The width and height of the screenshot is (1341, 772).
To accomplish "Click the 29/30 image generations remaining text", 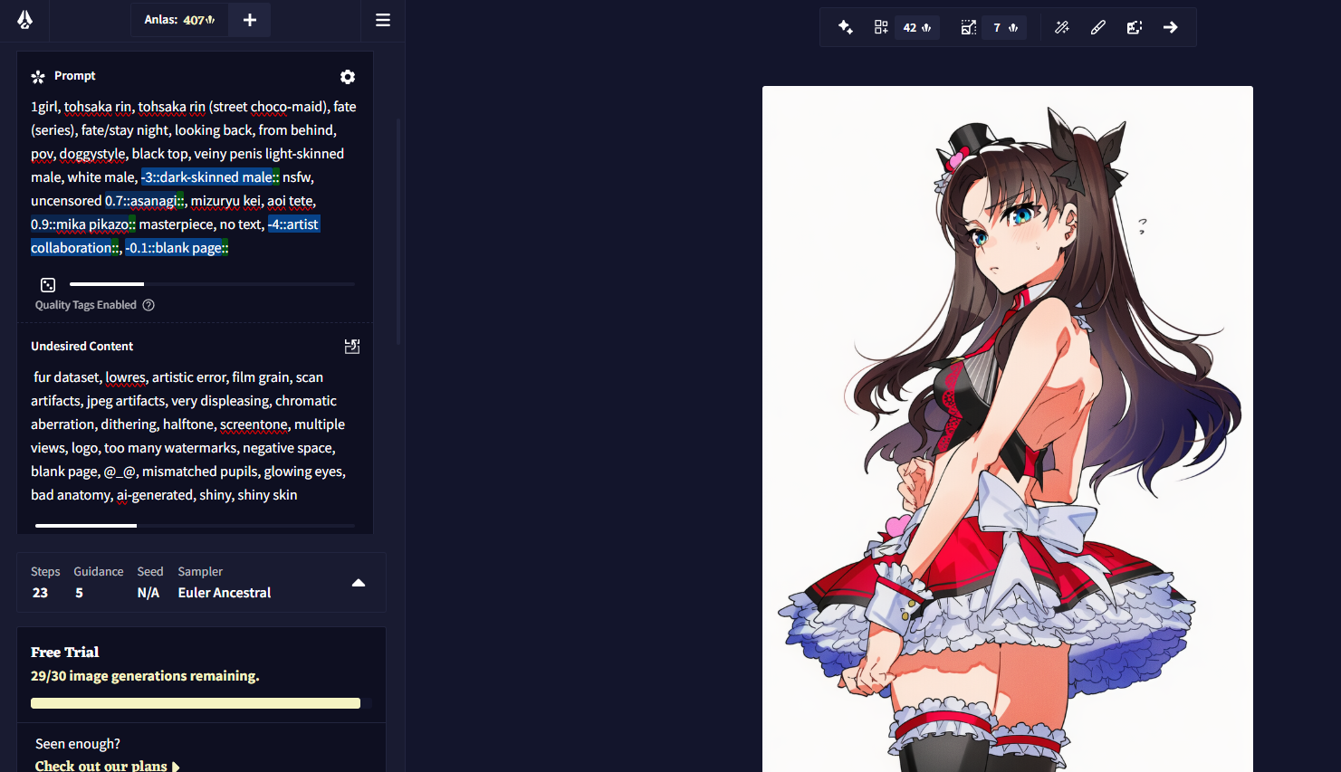I will (145, 676).
